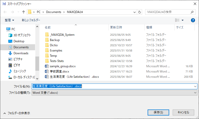
Task: Click the folder icon in address bar
Action: [x=30, y=12]
